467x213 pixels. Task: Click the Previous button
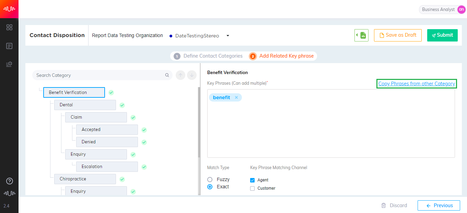click(x=439, y=205)
